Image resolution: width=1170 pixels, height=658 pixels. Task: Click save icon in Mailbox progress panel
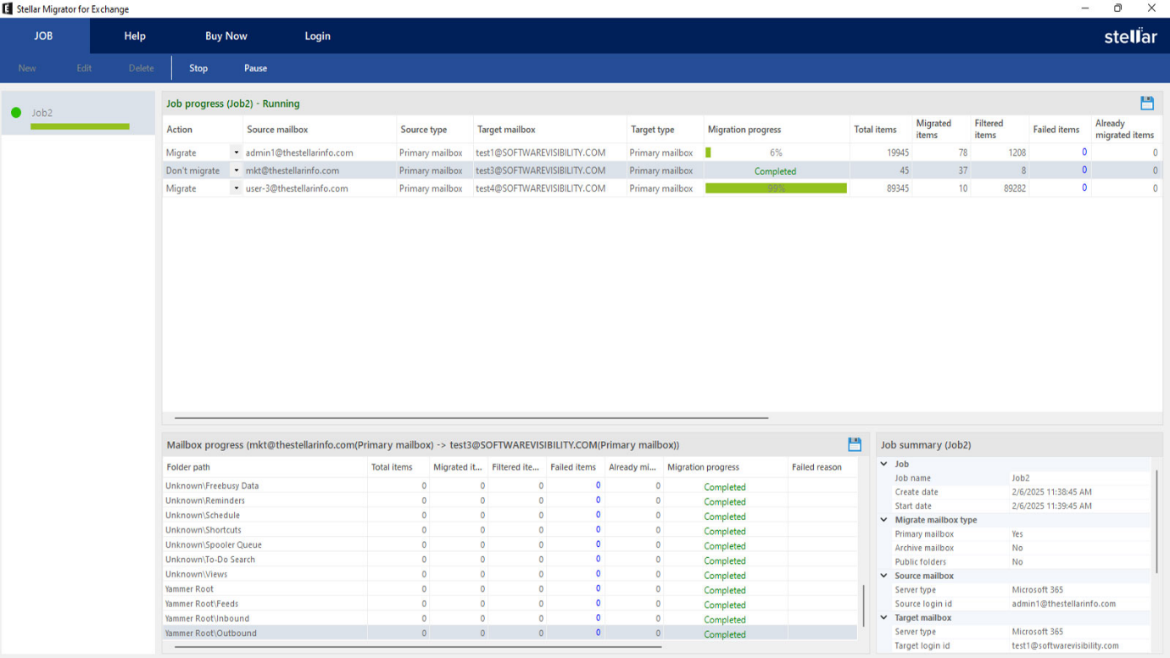point(855,444)
